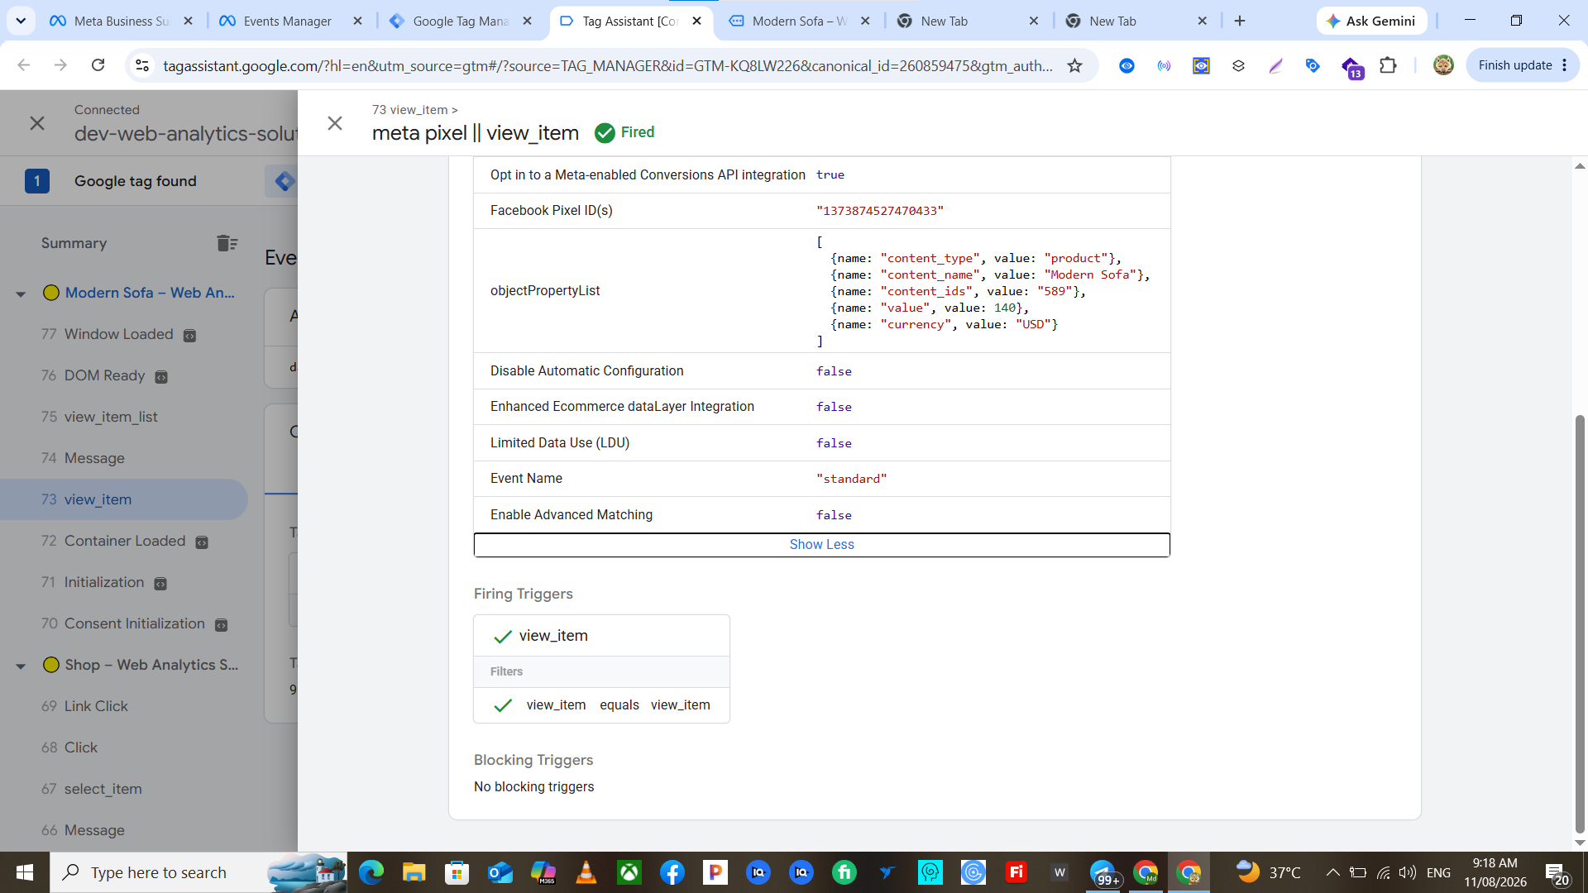Bookmark this page with the star
Viewport: 1588px width, 893px height.
click(1074, 65)
